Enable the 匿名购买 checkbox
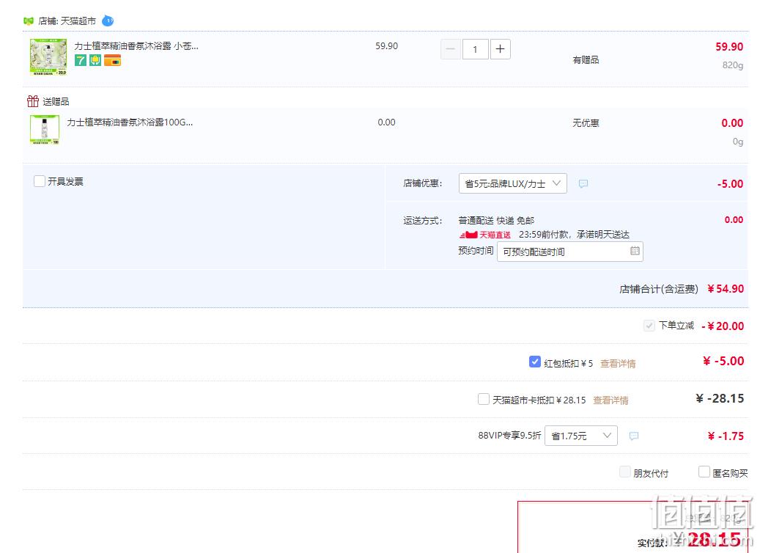This screenshot has height=553, width=760. coord(704,472)
